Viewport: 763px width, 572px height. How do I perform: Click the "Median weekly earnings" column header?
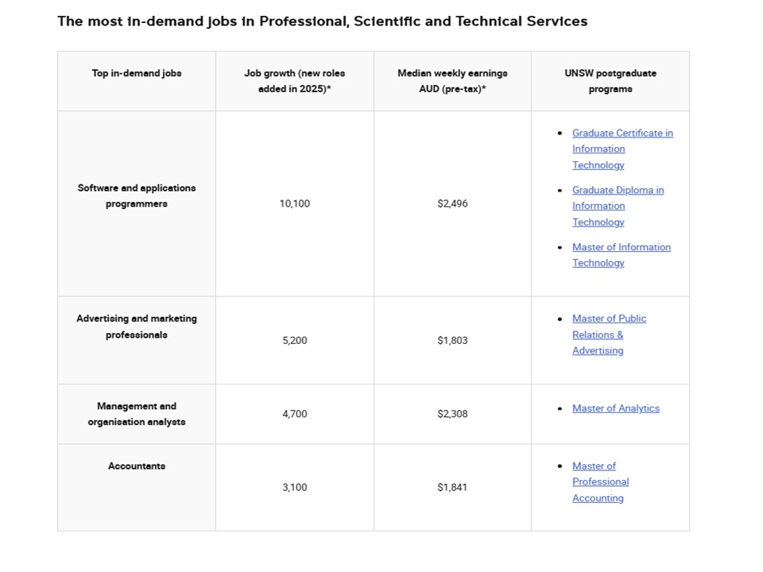coord(452,81)
